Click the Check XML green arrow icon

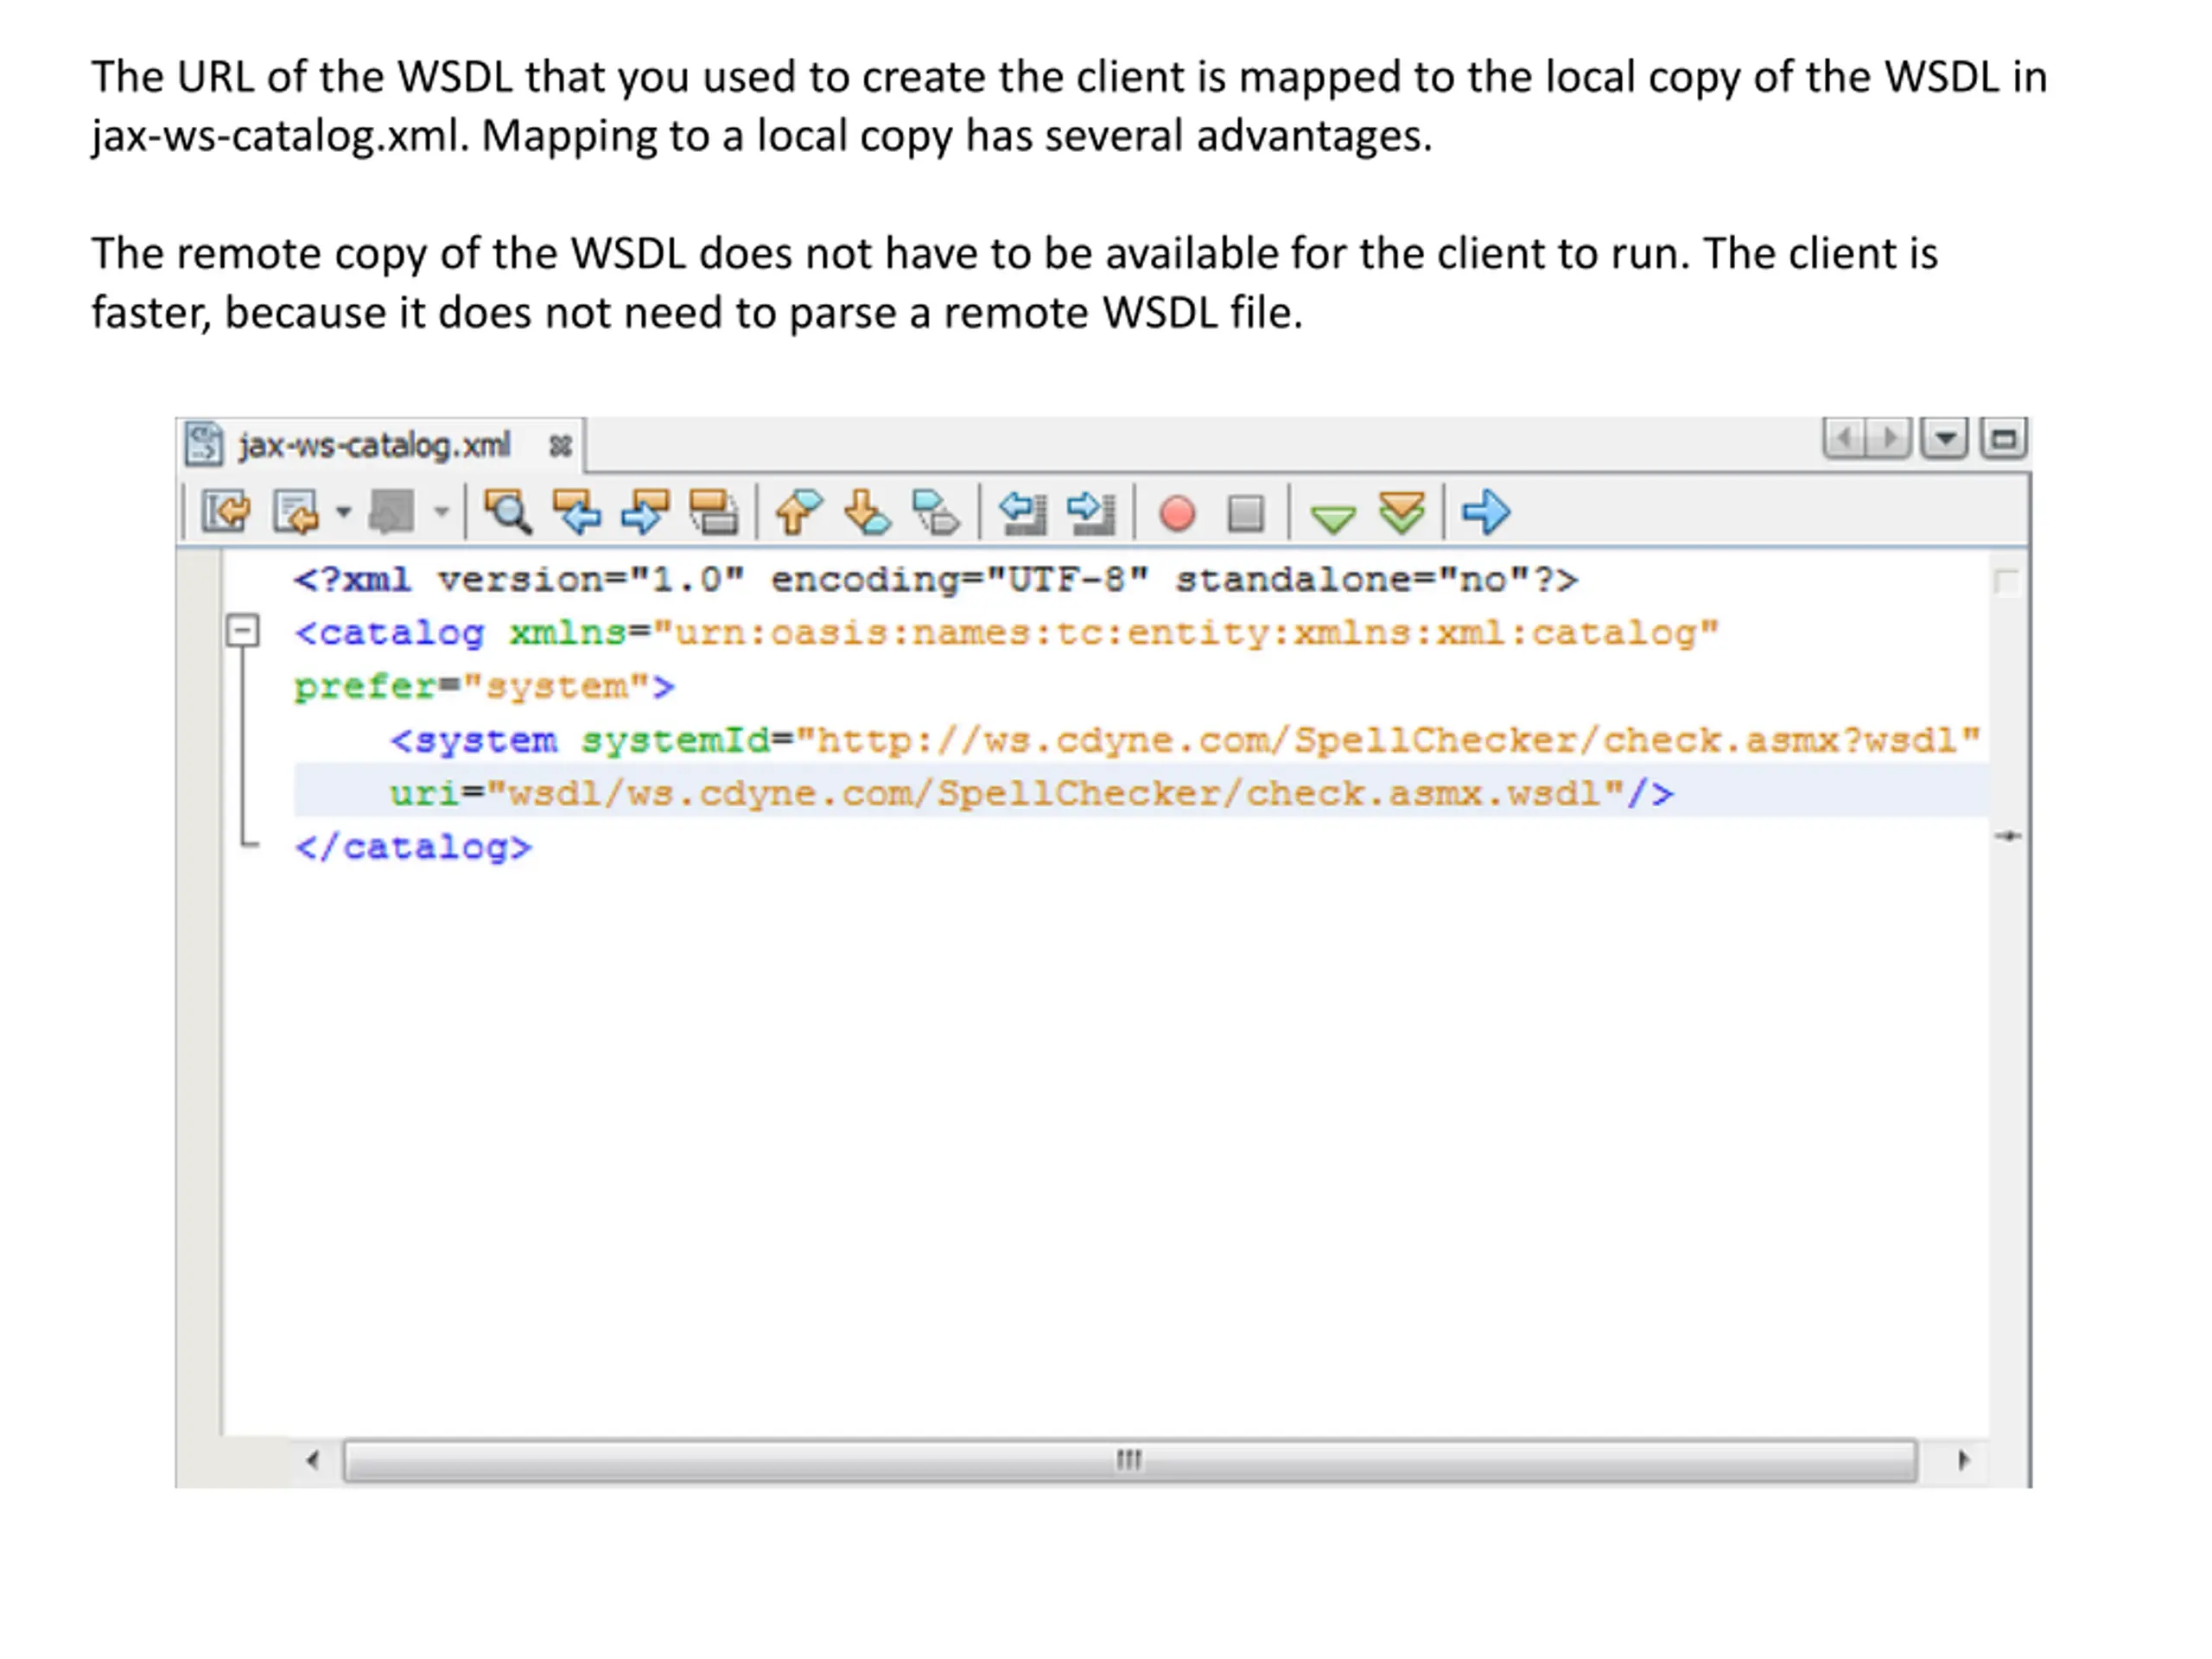coord(1332,518)
